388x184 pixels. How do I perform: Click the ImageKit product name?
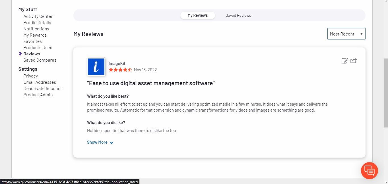coord(117,64)
